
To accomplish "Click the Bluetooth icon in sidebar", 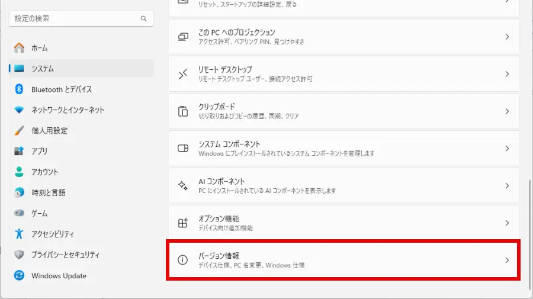I will tap(20, 89).
